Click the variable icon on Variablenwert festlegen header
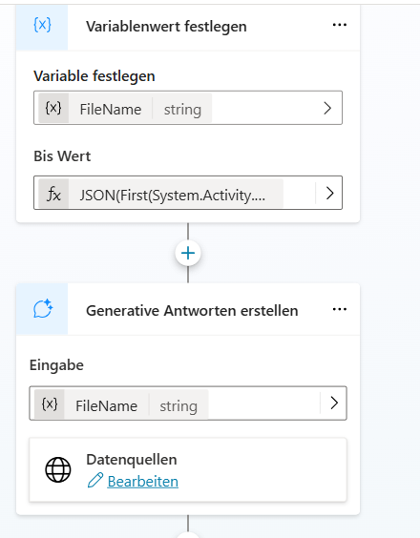Screen dimensions: 420x538 pyautogui.click(x=42, y=26)
